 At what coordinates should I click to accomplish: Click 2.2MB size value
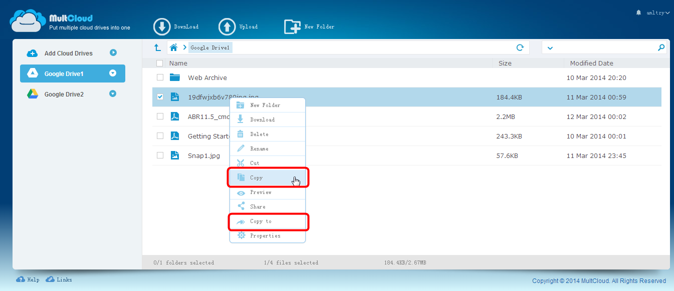coord(506,116)
